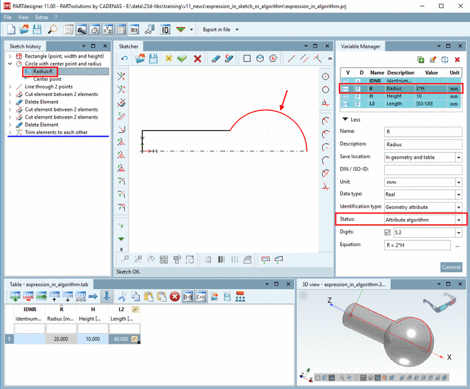Click the green checkmark accept sketch icon
Image resolution: width=470 pixels, height=389 pixels.
click(182, 58)
